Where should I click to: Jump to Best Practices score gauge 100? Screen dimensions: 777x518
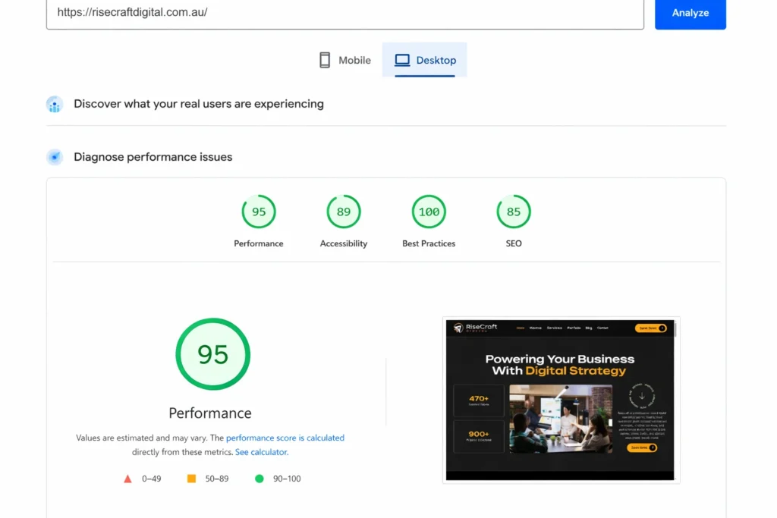click(x=429, y=212)
